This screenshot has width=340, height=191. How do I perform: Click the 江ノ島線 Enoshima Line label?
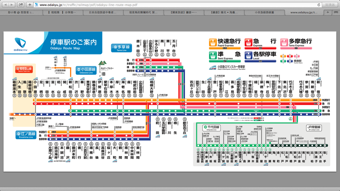[26, 135]
